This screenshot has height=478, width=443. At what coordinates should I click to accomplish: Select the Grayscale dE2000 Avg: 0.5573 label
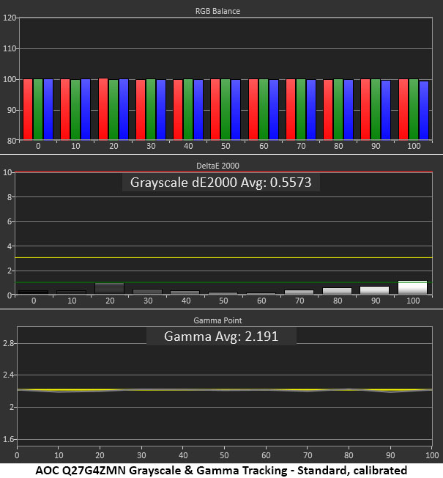click(220, 183)
